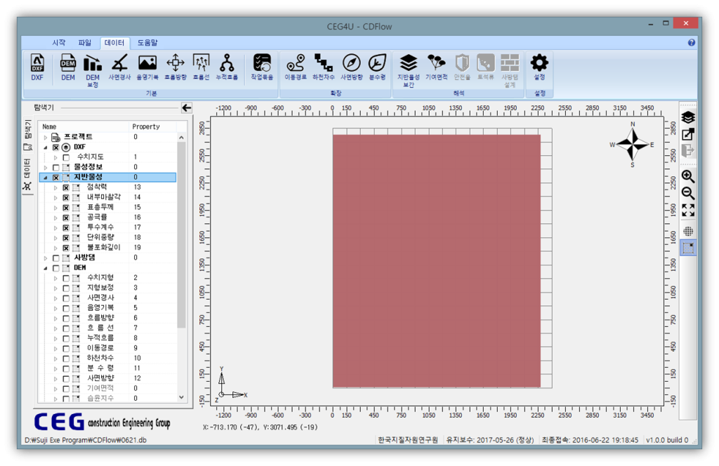719x466 pixels.
Task: Click the Name column header
Action: pyautogui.click(x=84, y=126)
